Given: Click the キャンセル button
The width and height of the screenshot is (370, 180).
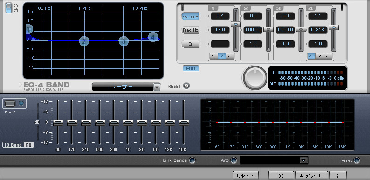Looking at the screenshot, I should tap(312, 176).
